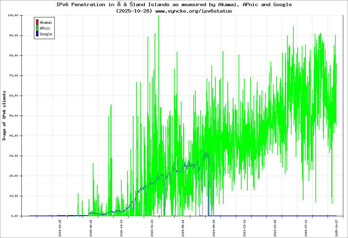Click the red Akamai legend swatch
Image resolution: width=348 pixels, height=238 pixels.
37,22
